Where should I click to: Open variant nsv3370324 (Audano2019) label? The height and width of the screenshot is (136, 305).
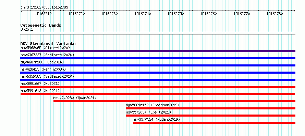point(156,119)
